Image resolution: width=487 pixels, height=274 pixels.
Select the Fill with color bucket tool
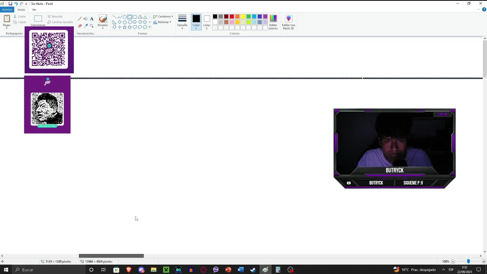pyautogui.click(x=86, y=19)
